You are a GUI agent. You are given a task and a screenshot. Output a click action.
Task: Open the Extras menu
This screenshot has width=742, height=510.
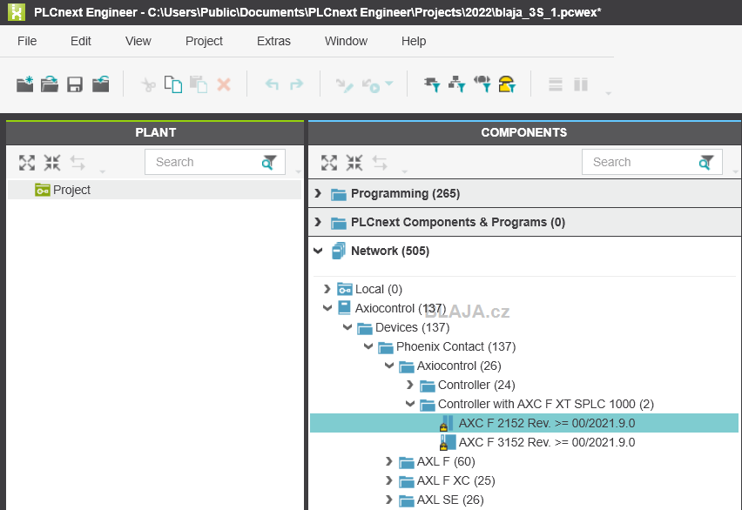(x=273, y=41)
